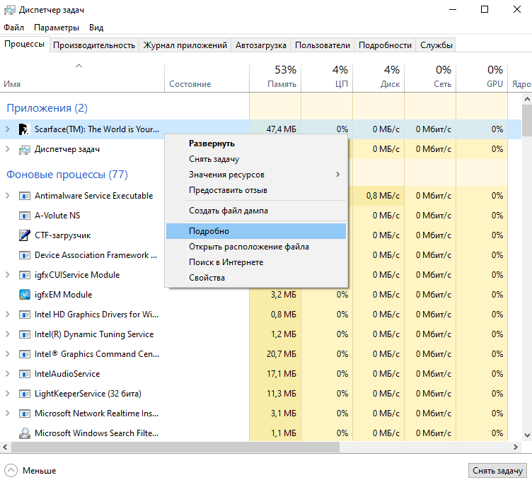Click the Antimalware Service Executable icon
This screenshot has height=487, width=532.
coord(24,196)
